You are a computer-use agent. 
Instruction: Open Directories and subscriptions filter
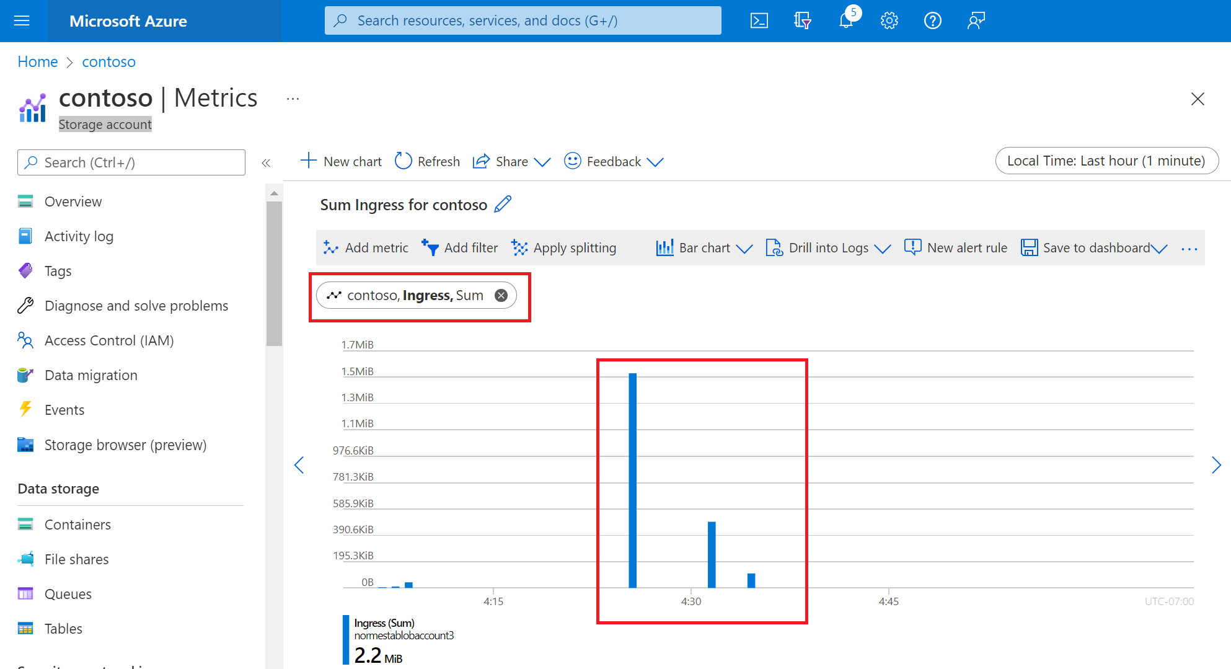click(x=803, y=21)
